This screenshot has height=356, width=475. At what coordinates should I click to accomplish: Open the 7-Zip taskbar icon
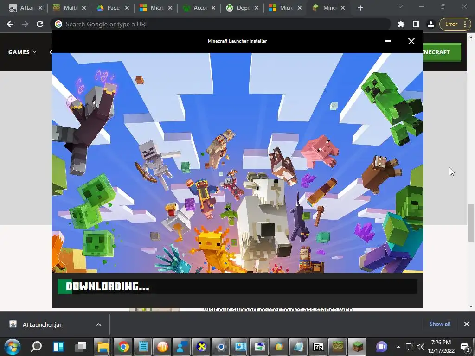coord(318,347)
